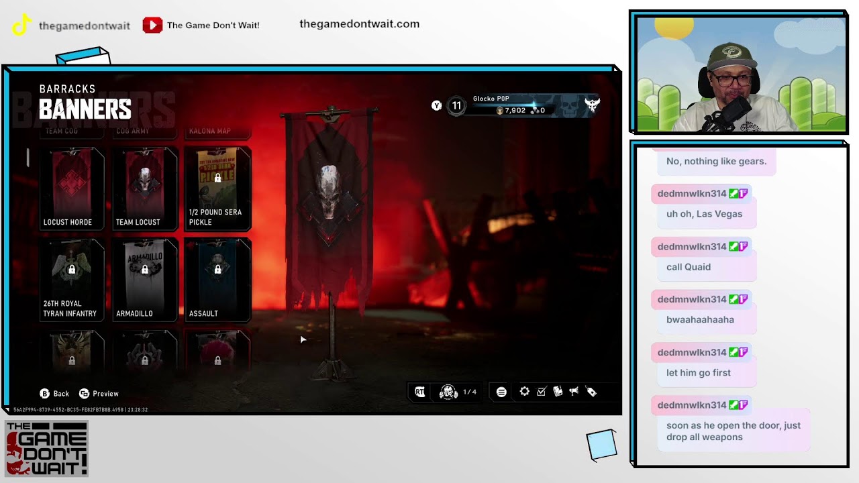The image size is (859, 483).
Task: Click the Preview button
Action: coord(99,394)
